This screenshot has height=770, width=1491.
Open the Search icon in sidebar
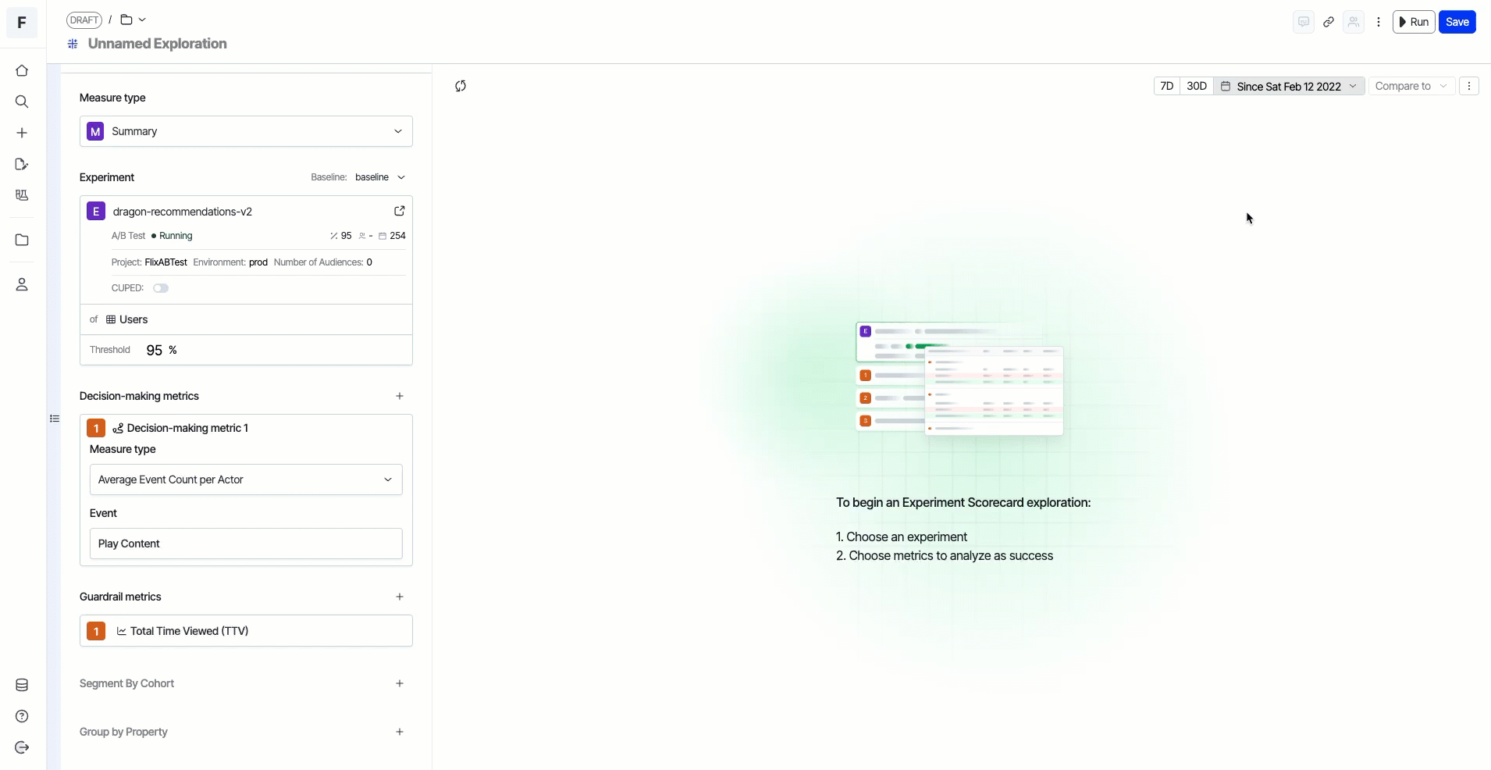(22, 102)
